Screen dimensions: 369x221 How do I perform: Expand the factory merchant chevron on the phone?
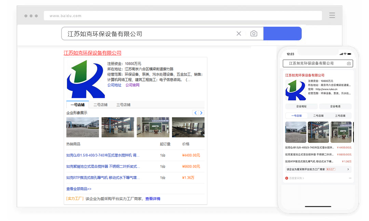348,169
